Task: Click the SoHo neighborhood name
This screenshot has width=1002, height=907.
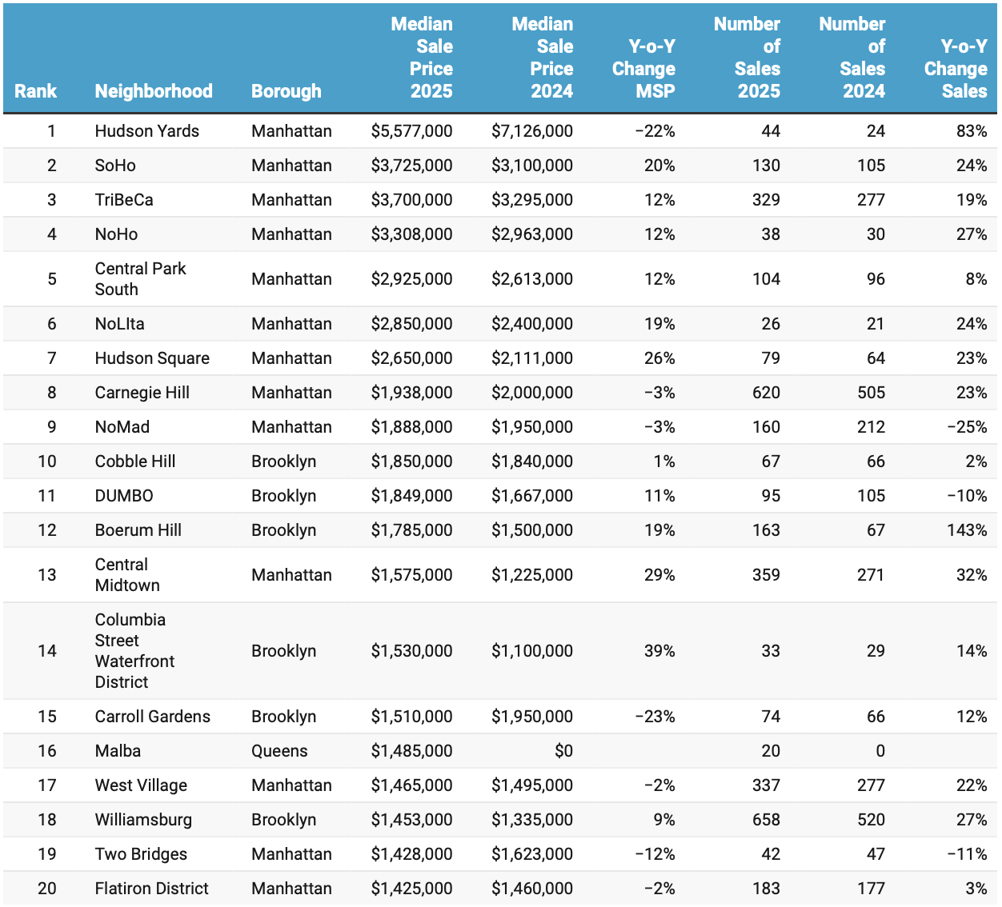Action: (x=115, y=166)
